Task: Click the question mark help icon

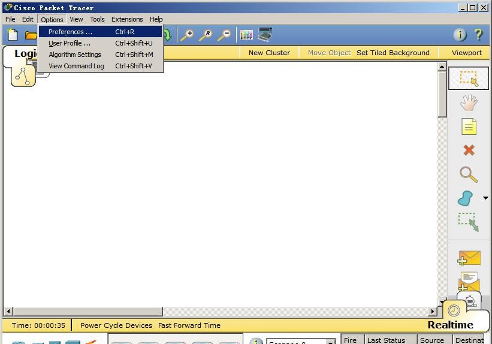Action: 478,35
